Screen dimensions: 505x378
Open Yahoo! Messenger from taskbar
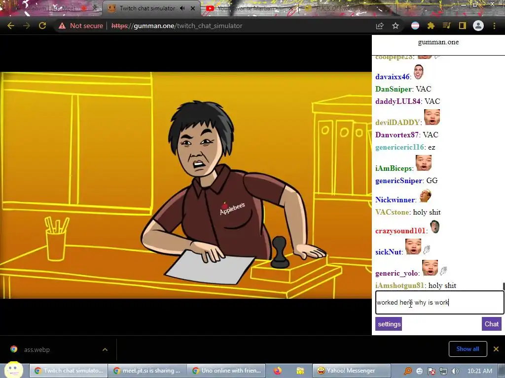(351, 371)
